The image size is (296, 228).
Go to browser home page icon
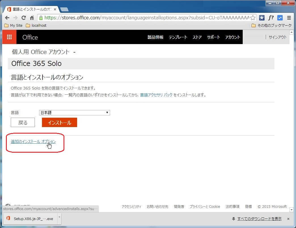(32, 18)
